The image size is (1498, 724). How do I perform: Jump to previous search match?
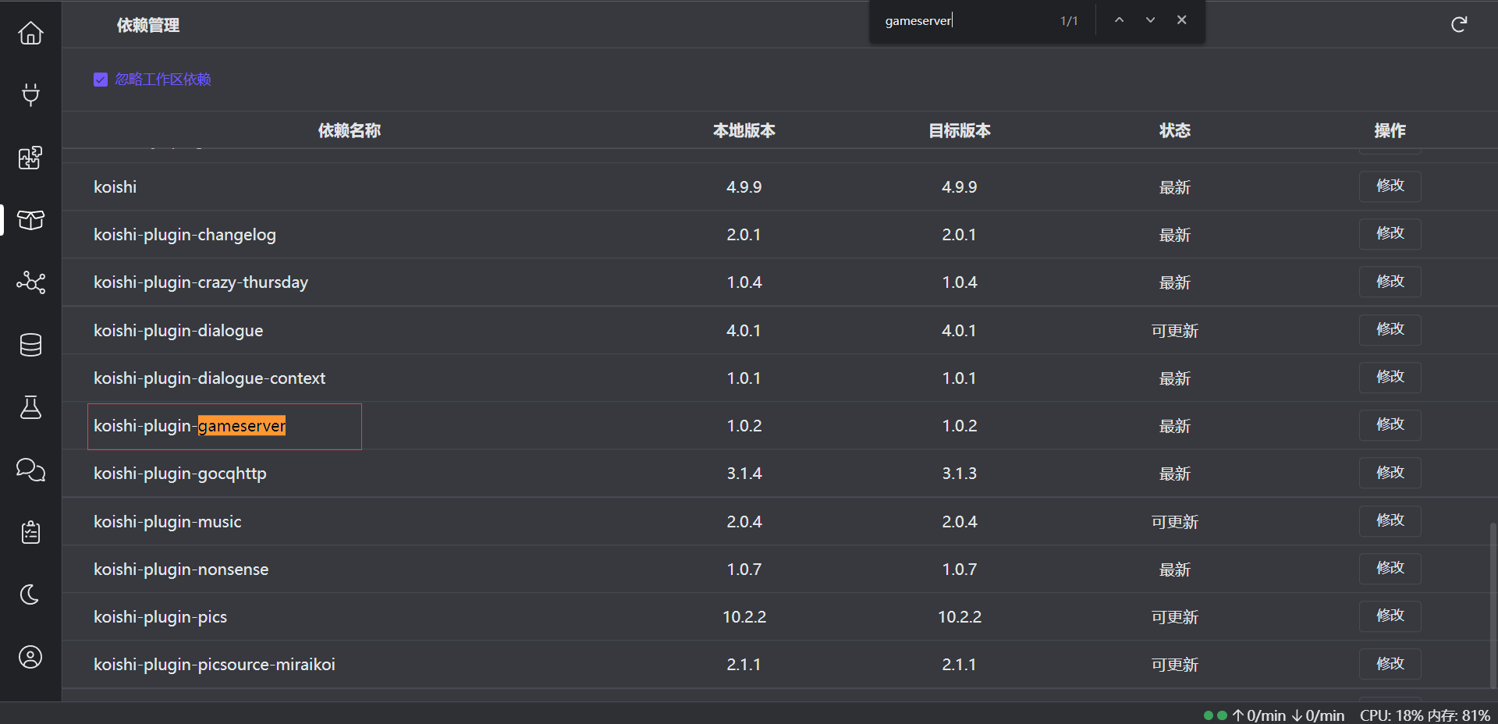[1119, 20]
